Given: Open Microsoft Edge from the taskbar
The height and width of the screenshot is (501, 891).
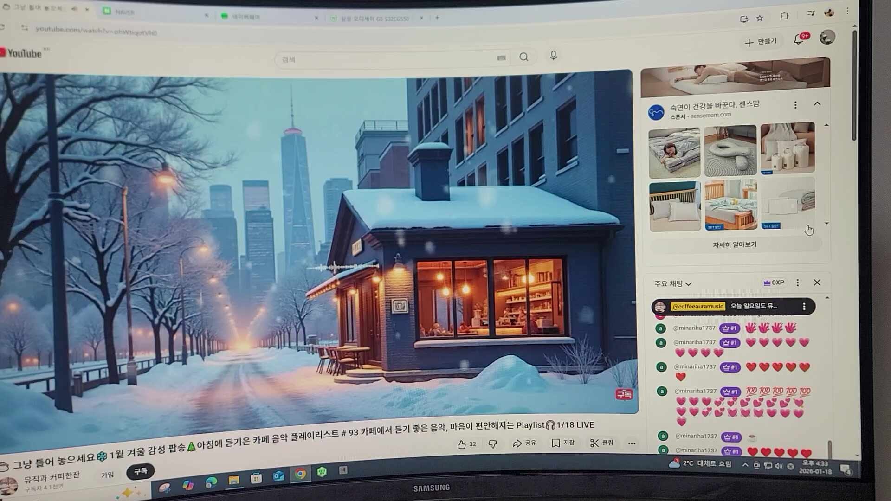Looking at the screenshot, I should point(212,482).
